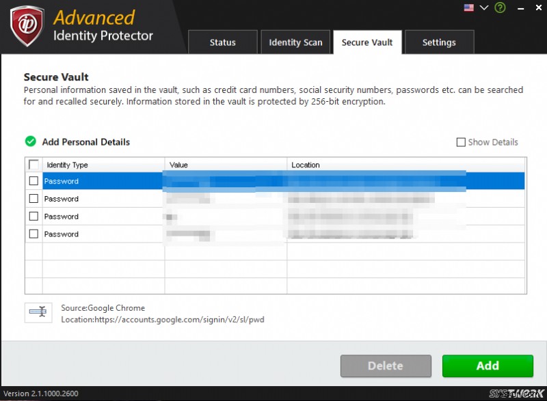Image resolution: width=547 pixels, height=401 pixels.
Task: Click the Delete button
Action: (x=386, y=365)
